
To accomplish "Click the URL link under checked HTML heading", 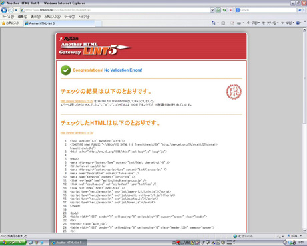I will click(77, 133).
